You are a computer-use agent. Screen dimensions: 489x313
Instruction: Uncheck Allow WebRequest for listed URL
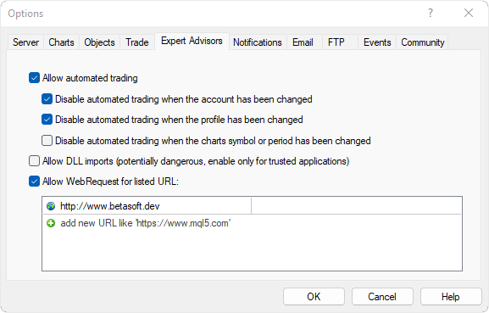coord(34,182)
